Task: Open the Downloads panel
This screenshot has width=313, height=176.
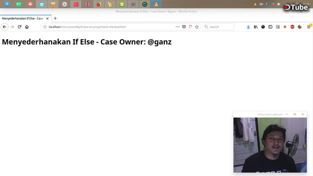Action: click(248, 27)
